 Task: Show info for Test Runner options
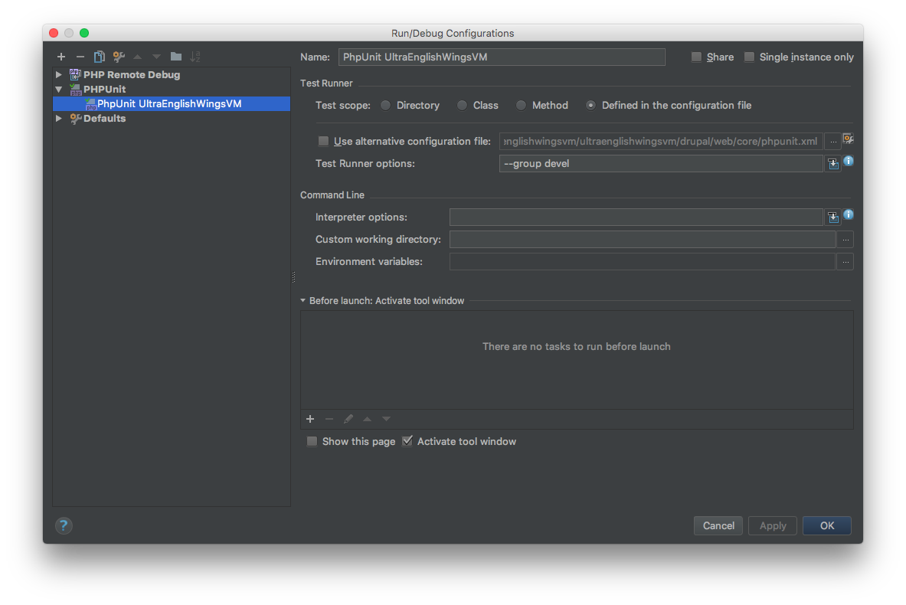point(849,162)
